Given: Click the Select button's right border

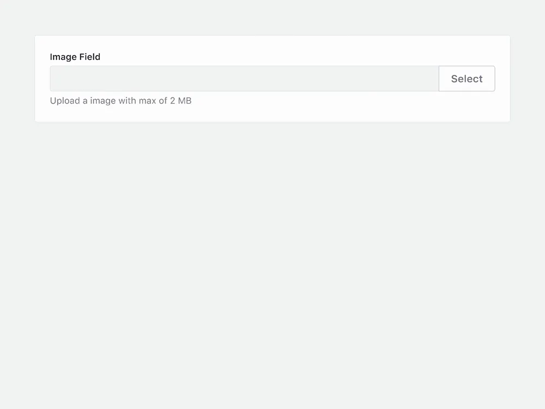Looking at the screenshot, I should click(494, 79).
